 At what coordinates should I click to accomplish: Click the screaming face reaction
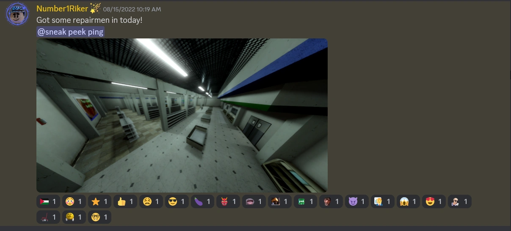pos(409,202)
